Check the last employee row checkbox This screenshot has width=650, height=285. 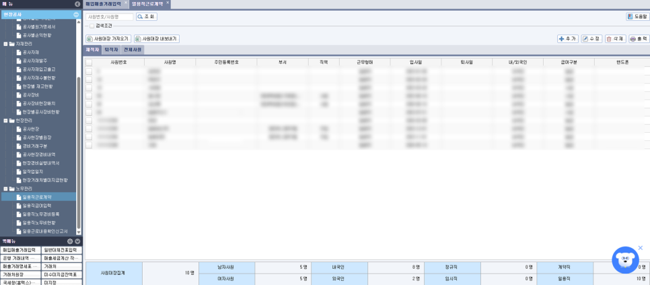click(x=89, y=146)
